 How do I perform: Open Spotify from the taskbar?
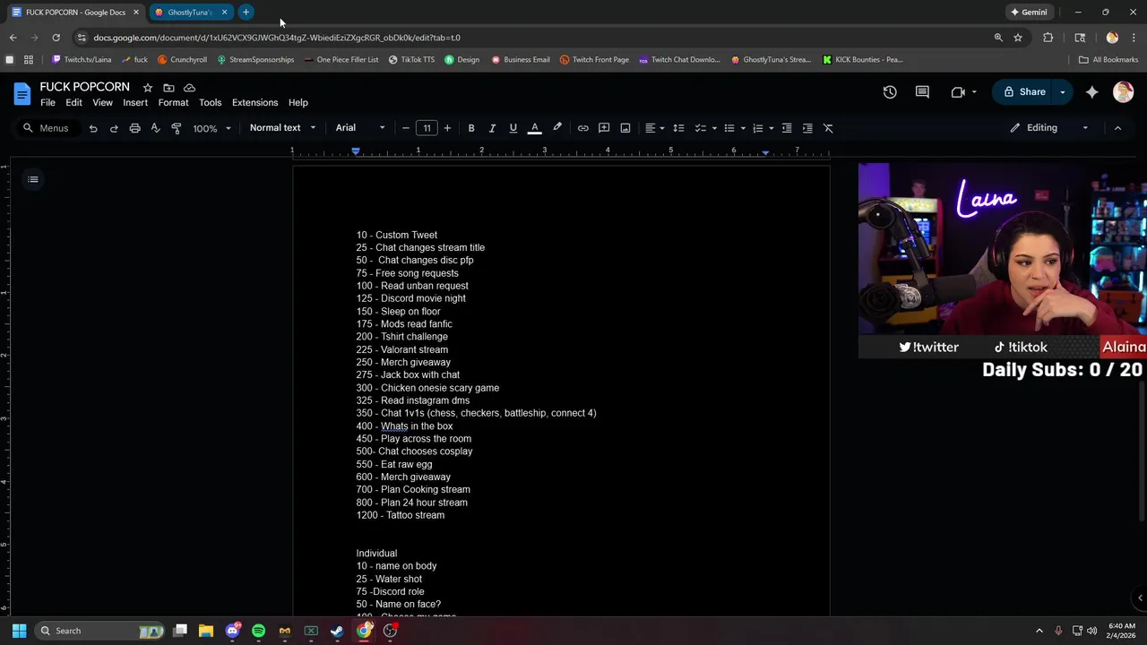(259, 631)
